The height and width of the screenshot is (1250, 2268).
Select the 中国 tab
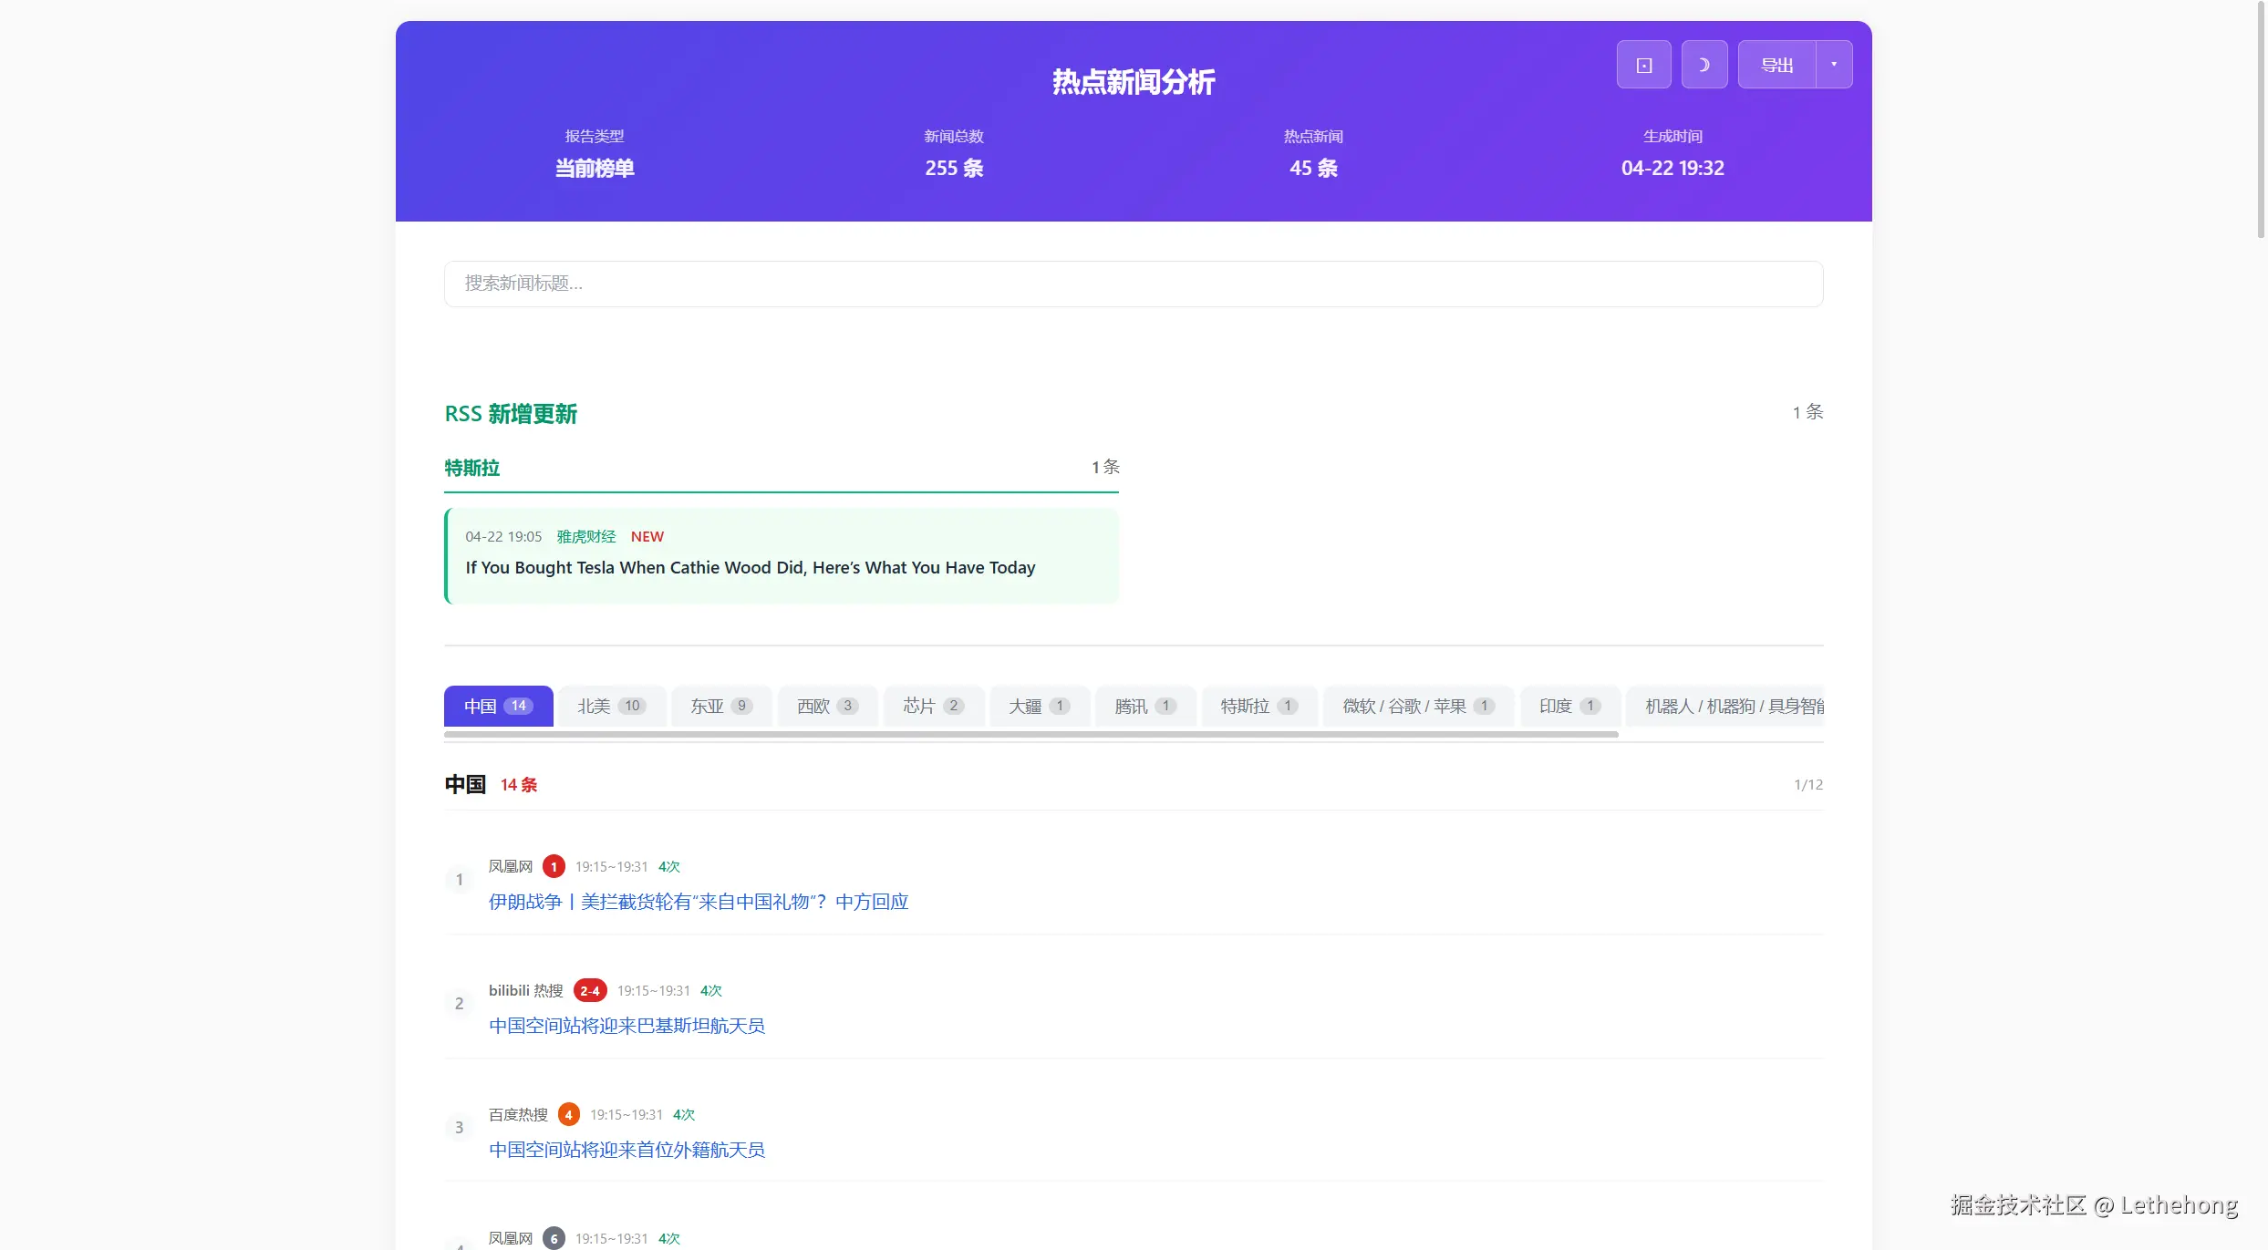pos(498,706)
